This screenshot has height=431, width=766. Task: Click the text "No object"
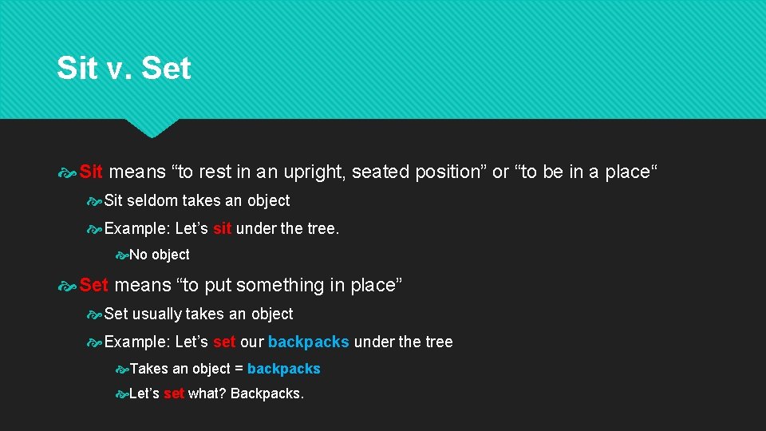pos(160,255)
